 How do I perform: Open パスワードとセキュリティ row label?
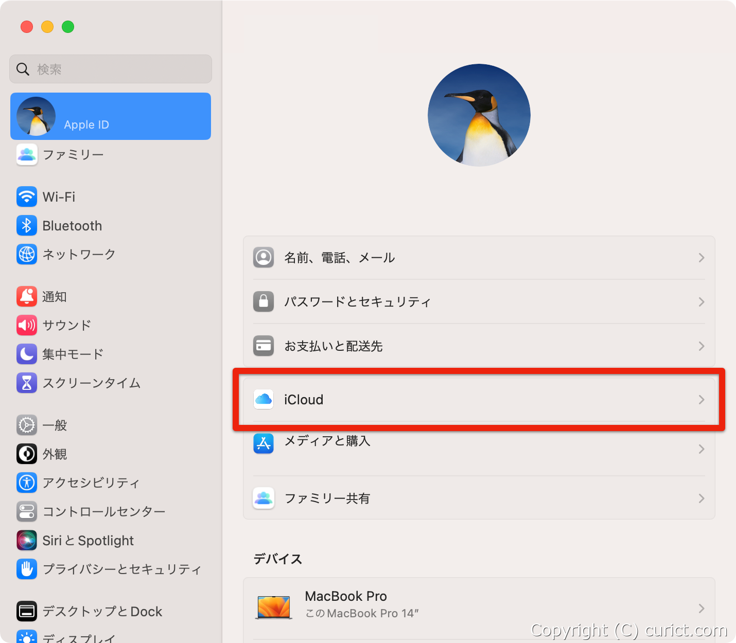pyautogui.click(x=358, y=302)
